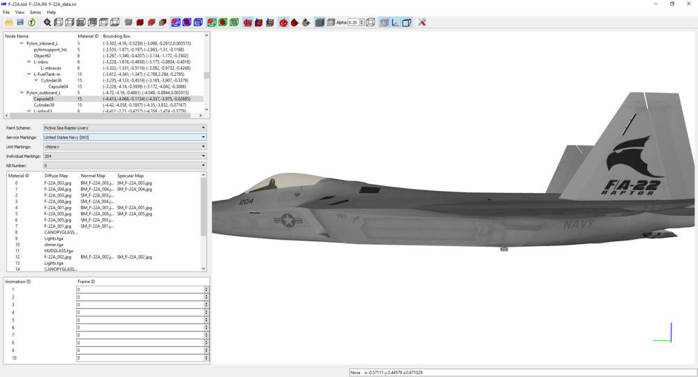Viewport: 698px width, 377px height.
Task: Click the red pivot marker icon
Action: [x=295, y=22]
